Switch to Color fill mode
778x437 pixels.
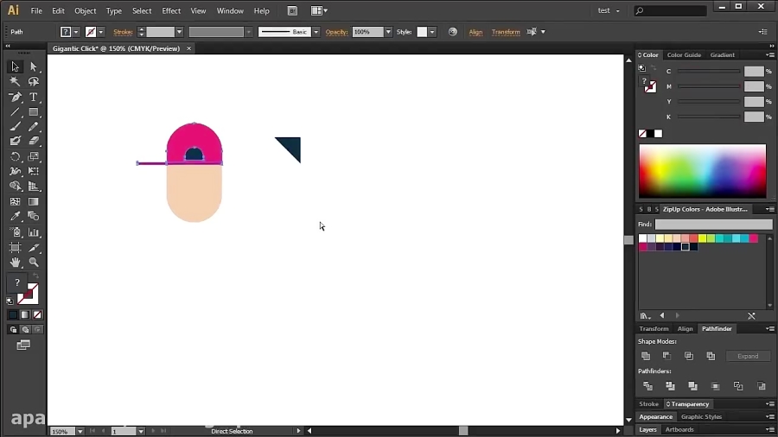click(x=13, y=314)
